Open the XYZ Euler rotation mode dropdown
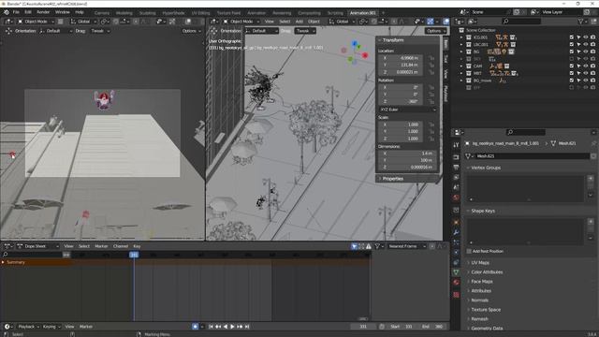 point(407,110)
